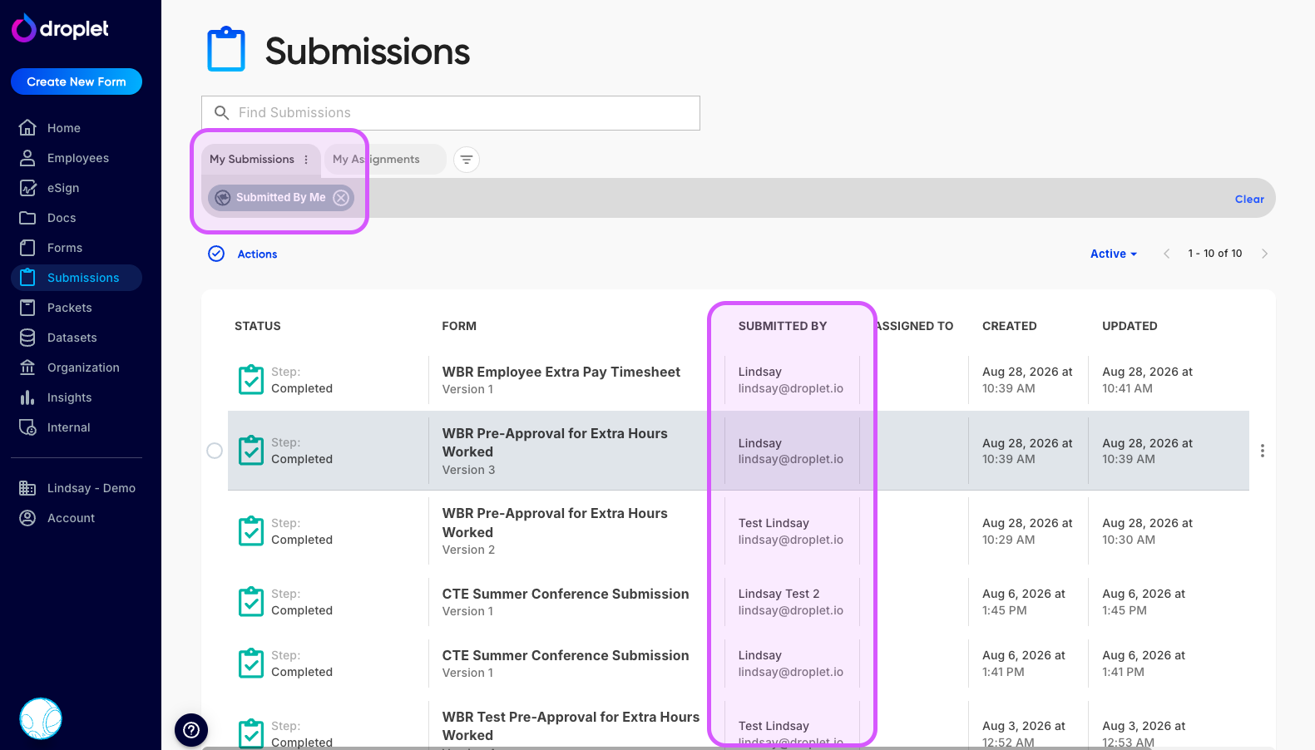Open Insights analytics page
Image resolution: width=1315 pixels, height=750 pixels.
click(x=77, y=397)
